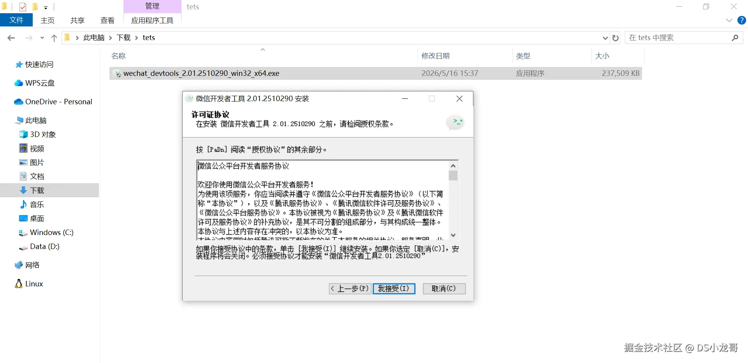
Task: Click the license text scroll down arrow
Action: (453, 235)
